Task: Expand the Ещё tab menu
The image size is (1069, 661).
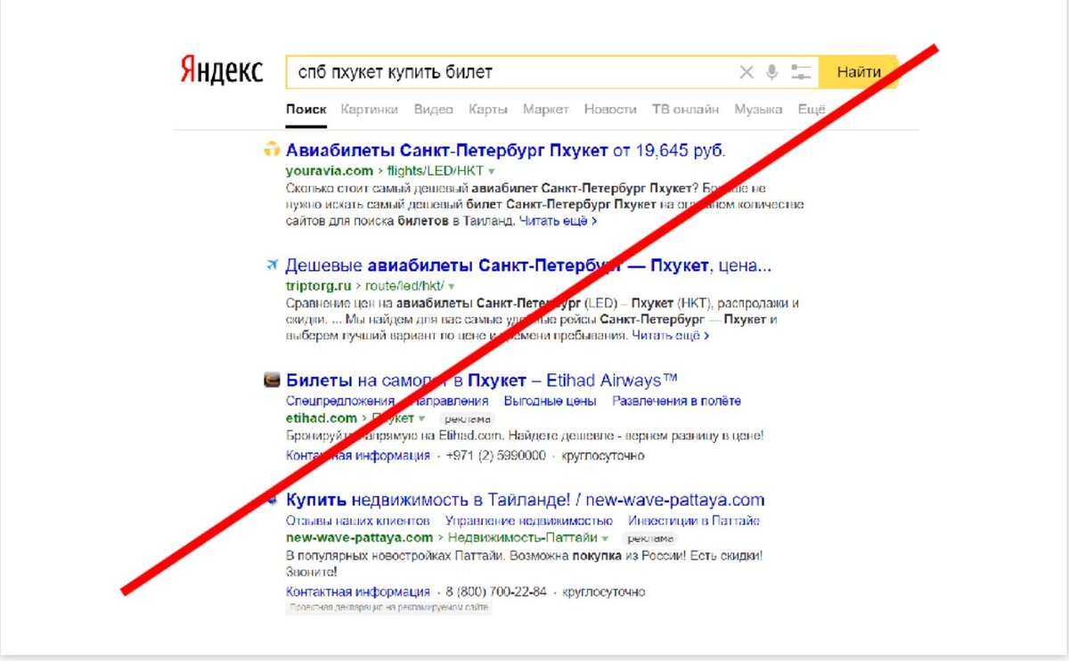Action: [x=812, y=110]
